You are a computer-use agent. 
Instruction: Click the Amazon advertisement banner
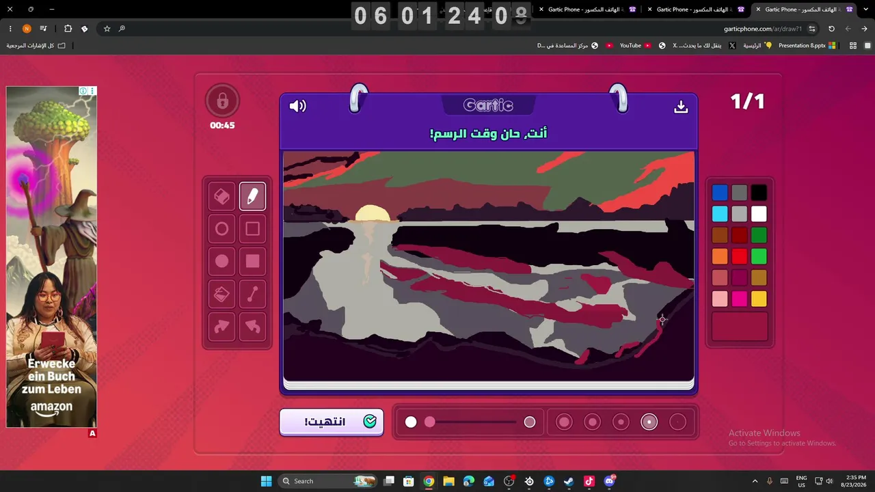coord(51,257)
